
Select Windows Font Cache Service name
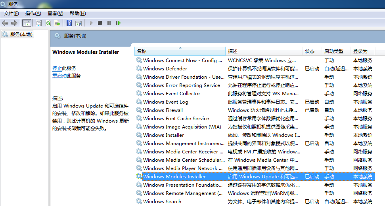pos(176,119)
